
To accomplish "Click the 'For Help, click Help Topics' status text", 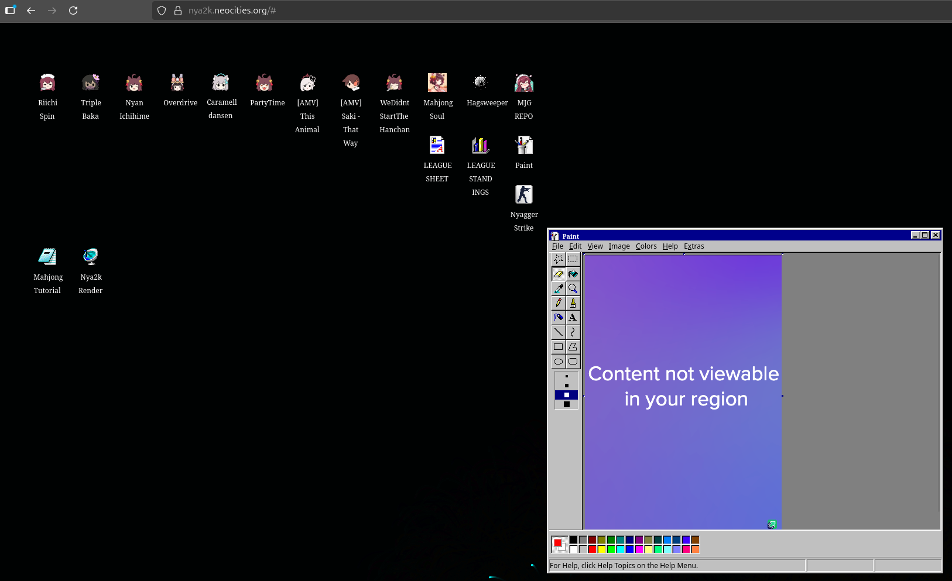I will [624, 566].
